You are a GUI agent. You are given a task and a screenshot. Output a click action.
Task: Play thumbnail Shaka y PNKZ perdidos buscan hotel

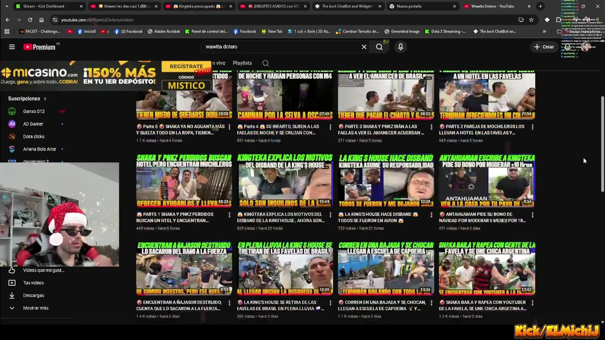pos(184,180)
